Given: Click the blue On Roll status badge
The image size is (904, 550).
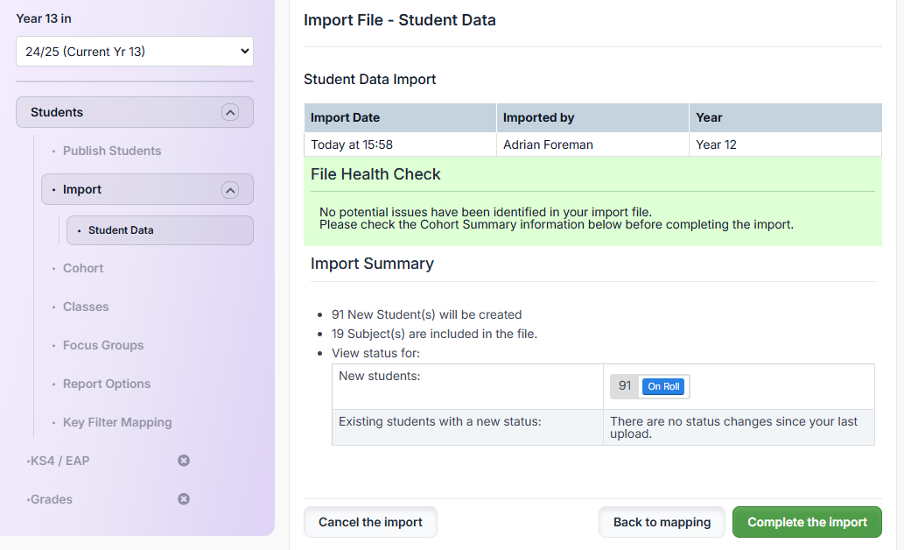Looking at the screenshot, I should tap(663, 386).
